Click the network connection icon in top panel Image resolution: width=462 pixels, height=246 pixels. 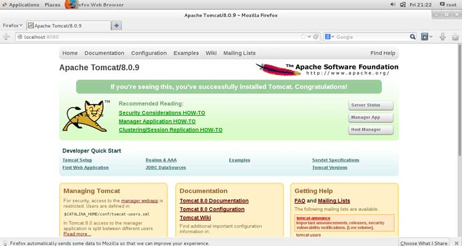click(403, 4)
